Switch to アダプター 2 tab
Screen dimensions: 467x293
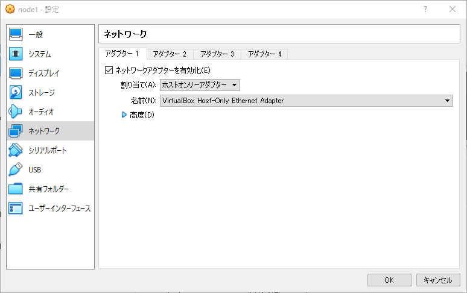(x=170, y=54)
